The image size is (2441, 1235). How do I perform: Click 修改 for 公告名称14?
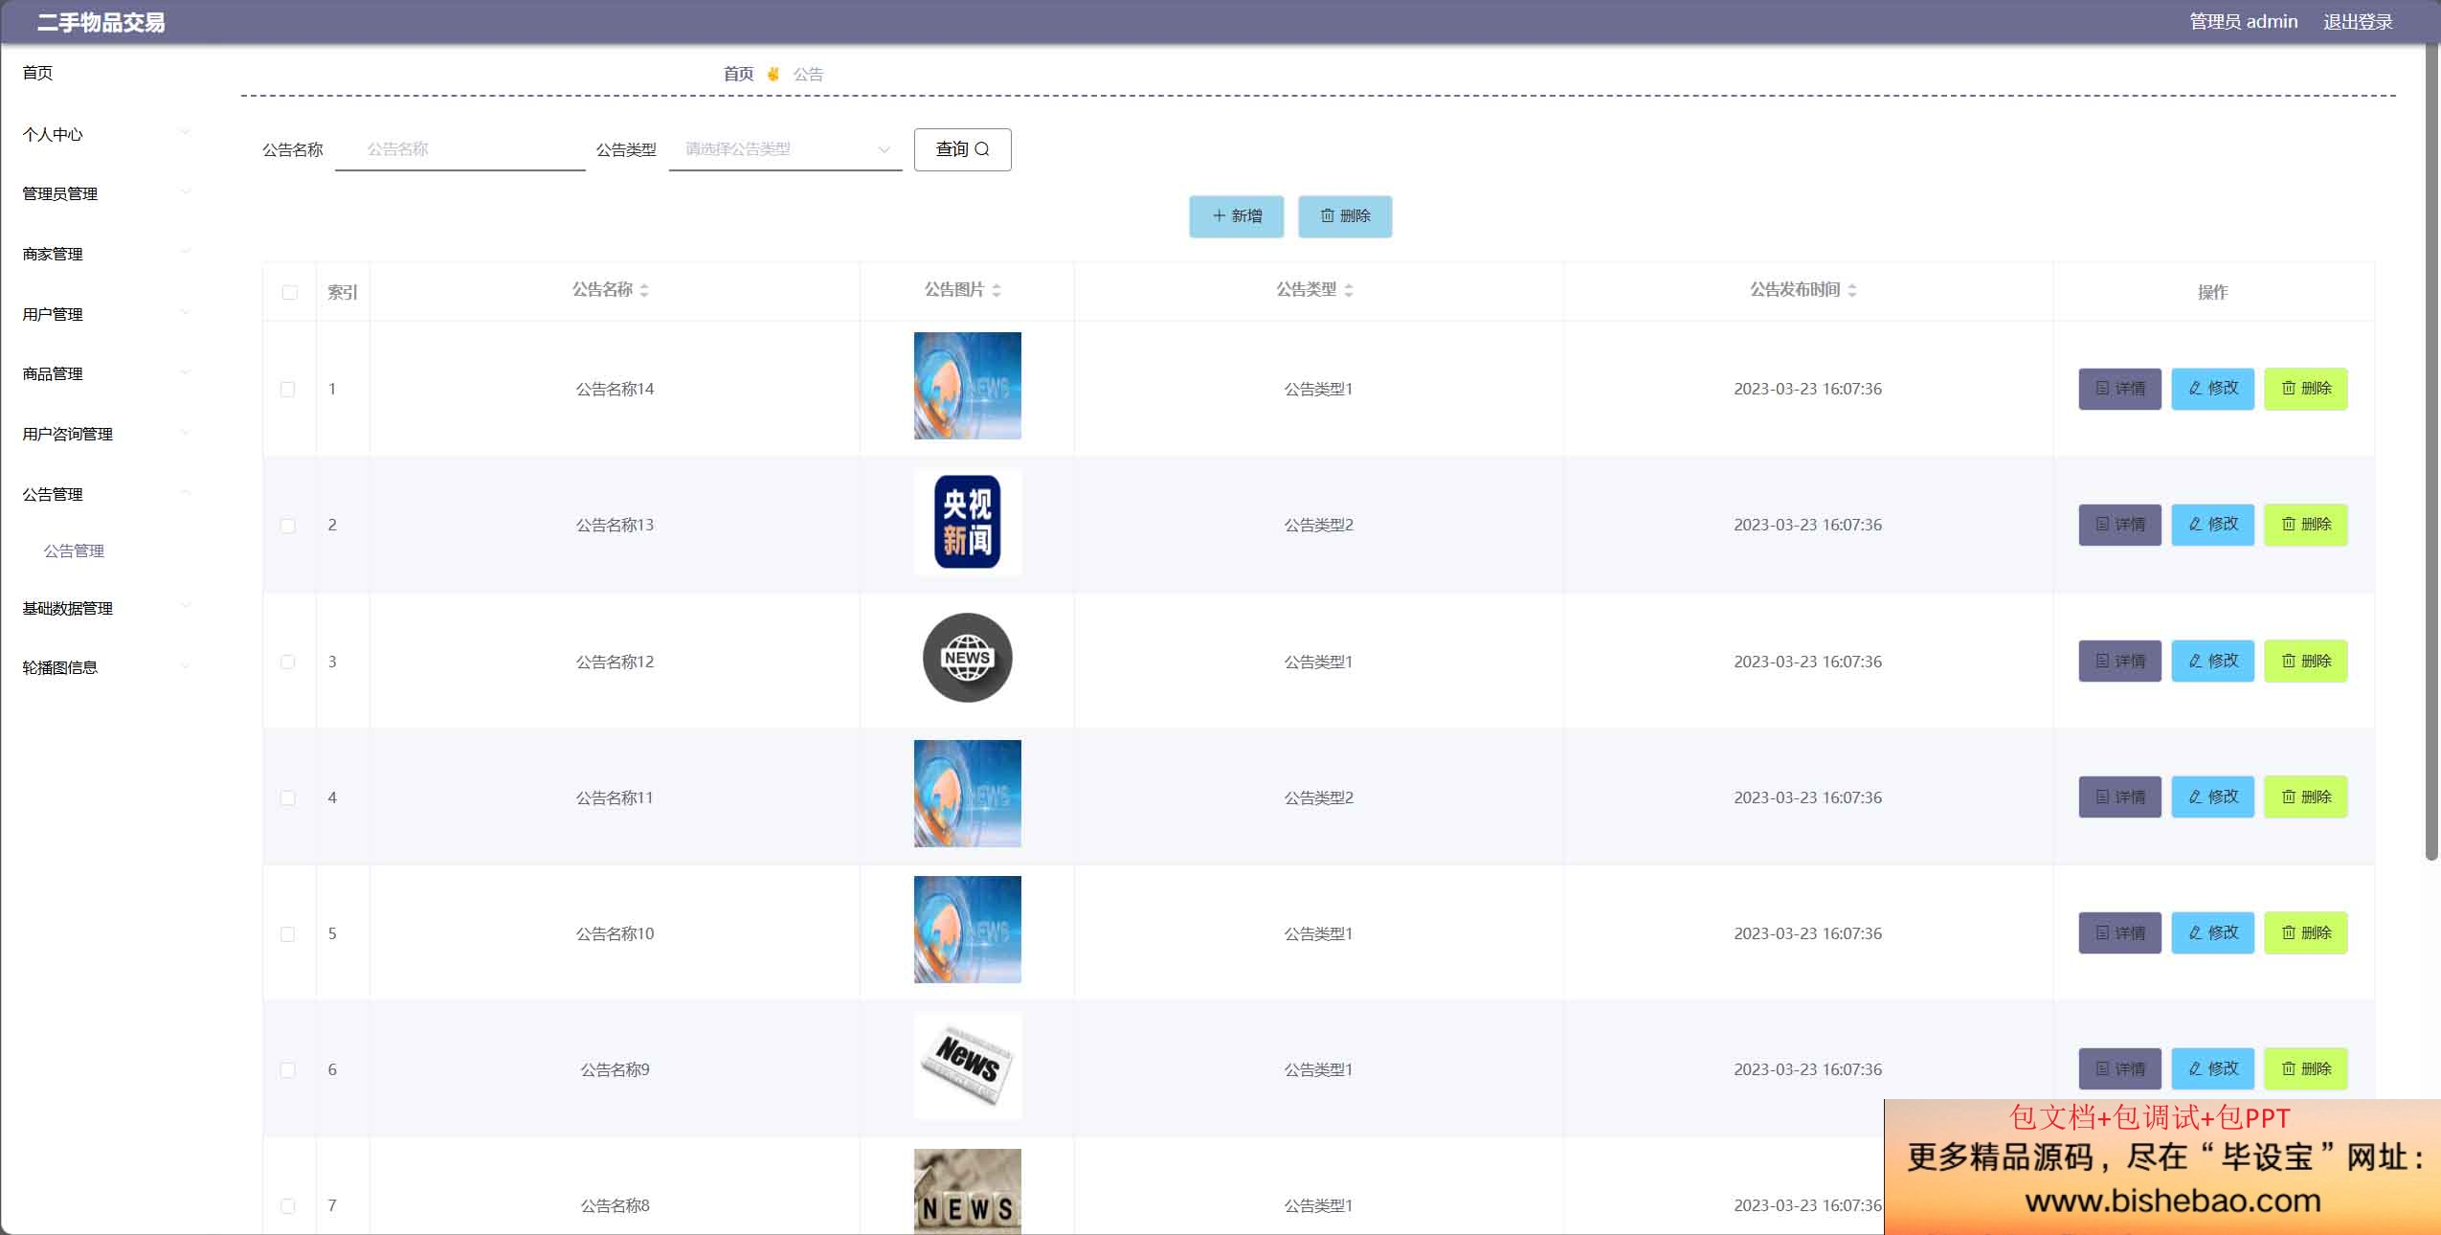(x=2212, y=389)
